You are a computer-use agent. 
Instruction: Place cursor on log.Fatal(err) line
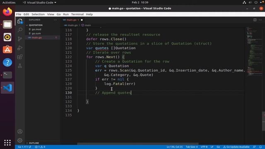(120, 84)
